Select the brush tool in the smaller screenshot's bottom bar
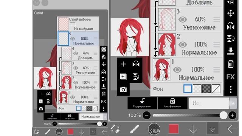Viewport: 242px width, 136px height. pos(47,132)
